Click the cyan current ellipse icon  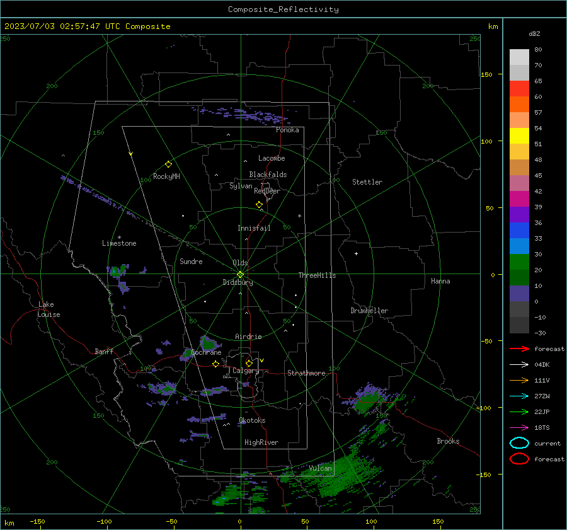pyautogui.click(x=519, y=443)
